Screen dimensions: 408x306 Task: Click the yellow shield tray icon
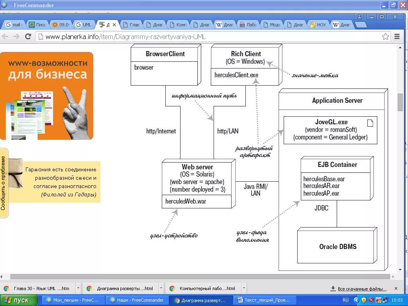[x=364, y=300]
